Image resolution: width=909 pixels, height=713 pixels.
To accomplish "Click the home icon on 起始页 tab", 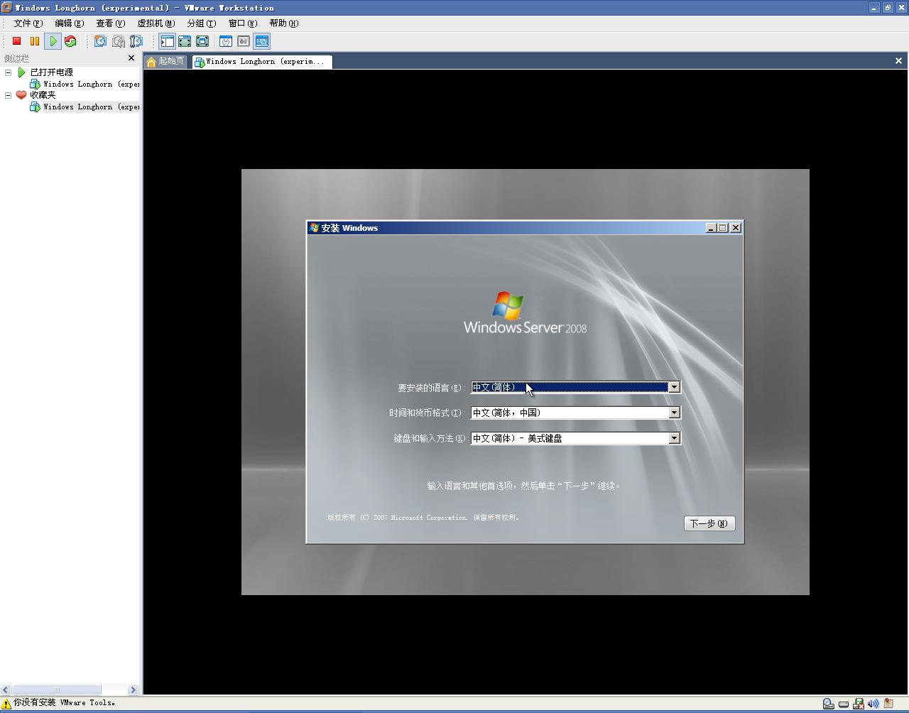I will pos(151,62).
